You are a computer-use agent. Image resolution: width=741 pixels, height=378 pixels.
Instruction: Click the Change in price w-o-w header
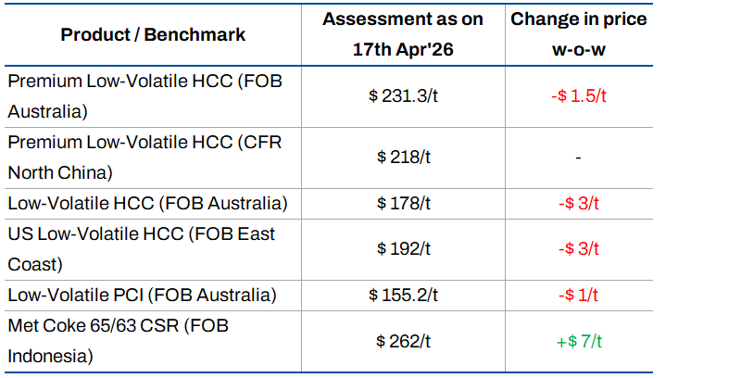pos(578,33)
